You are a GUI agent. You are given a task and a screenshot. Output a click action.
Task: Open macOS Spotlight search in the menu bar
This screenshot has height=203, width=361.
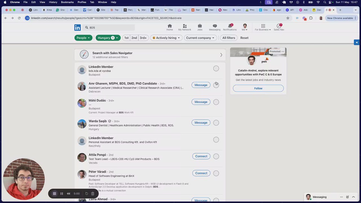click(x=325, y=2)
